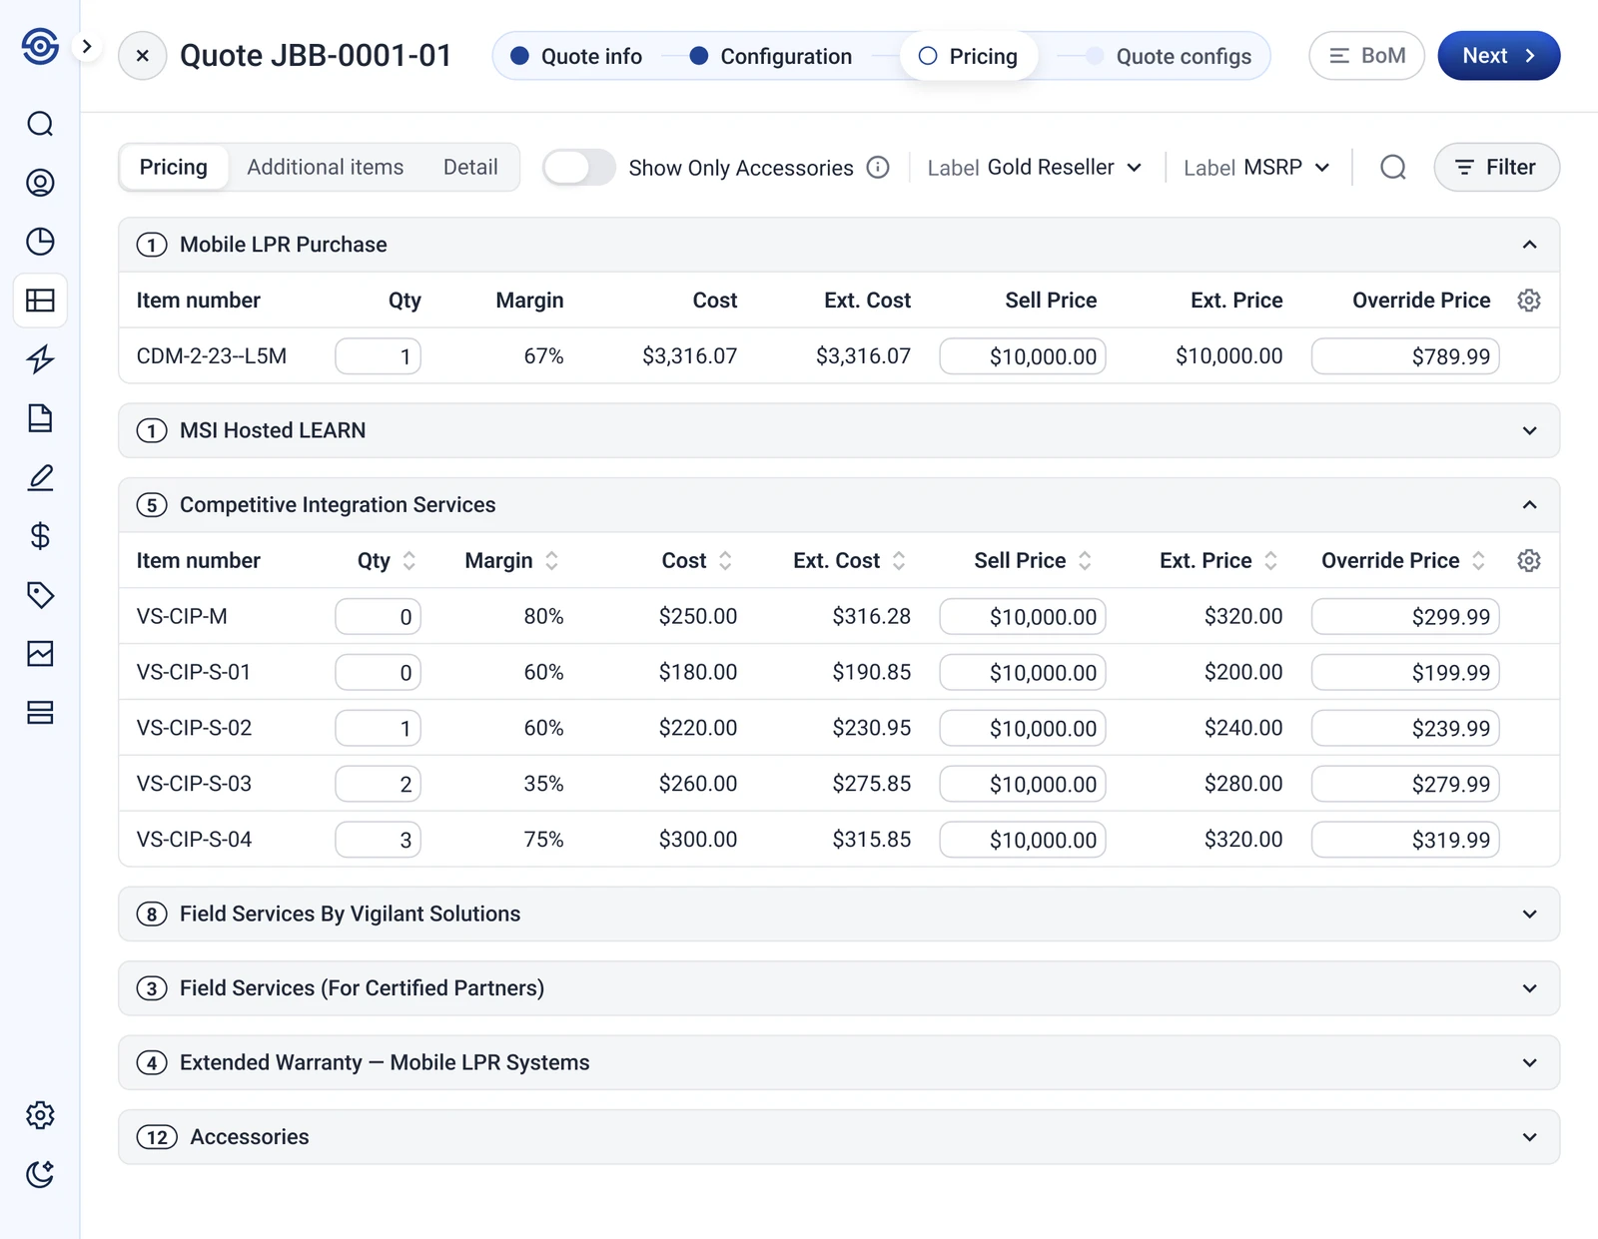Click the lightning bolt sidebar icon
The height and width of the screenshot is (1239, 1598).
pyautogui.click(x=40, y=359)
